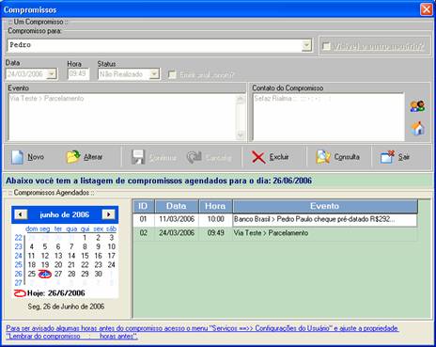Select day 25 in June calendar
The height and width of the screenshot is (347, 436).
point(32,274)
